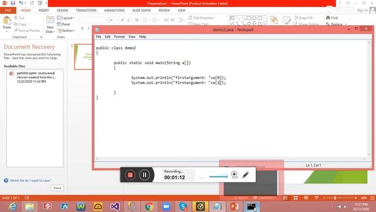Switch to the DESIGN ribbon tab
The height and width of the screenshot is (212, 376).
tap(62, 11)
